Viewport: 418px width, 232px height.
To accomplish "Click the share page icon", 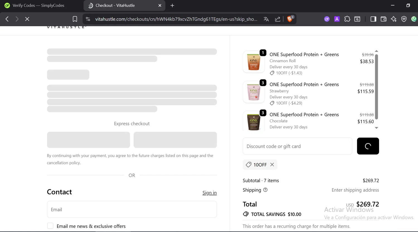I will coord(278,19).
